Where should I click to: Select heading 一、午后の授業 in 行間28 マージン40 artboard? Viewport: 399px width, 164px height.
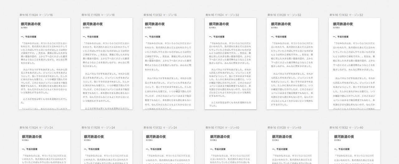click(x=279, y=149)
